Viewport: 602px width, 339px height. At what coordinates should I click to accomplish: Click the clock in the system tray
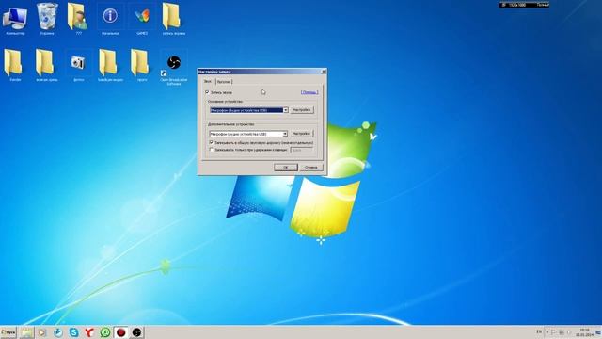click(584, 332)
